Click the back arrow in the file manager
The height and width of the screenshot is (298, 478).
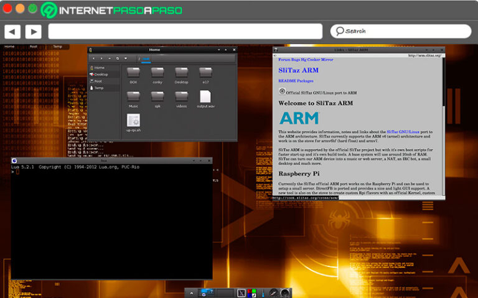(93, 58)
